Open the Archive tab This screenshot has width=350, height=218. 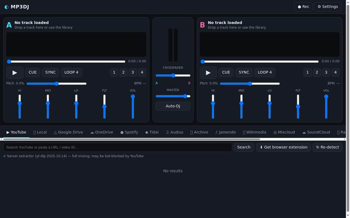(x=199, y=133)
